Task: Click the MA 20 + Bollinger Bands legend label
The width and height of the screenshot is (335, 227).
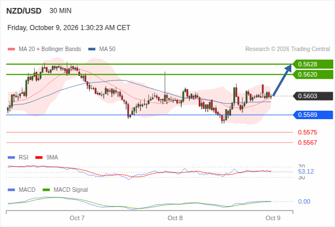Action: click(50, 49)
